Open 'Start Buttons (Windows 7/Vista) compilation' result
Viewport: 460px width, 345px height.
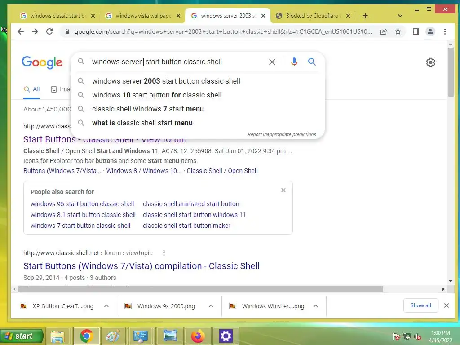click(142, 266)
